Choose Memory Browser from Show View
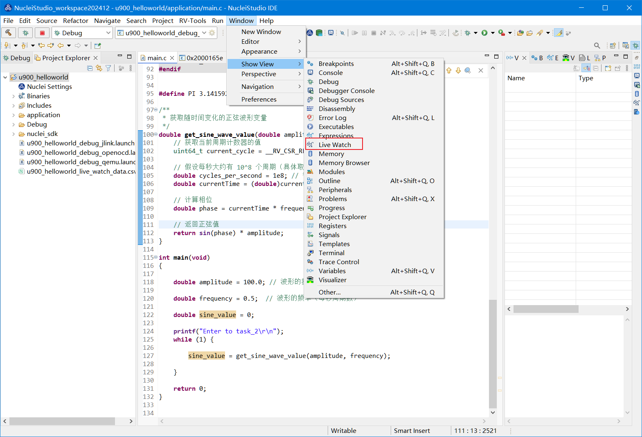 click(x=344, y=163)
